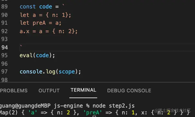Open the PROBLEMS panel tab
Image resolution: width=195 pixels, height=117 pixels.
coord(14,91)
